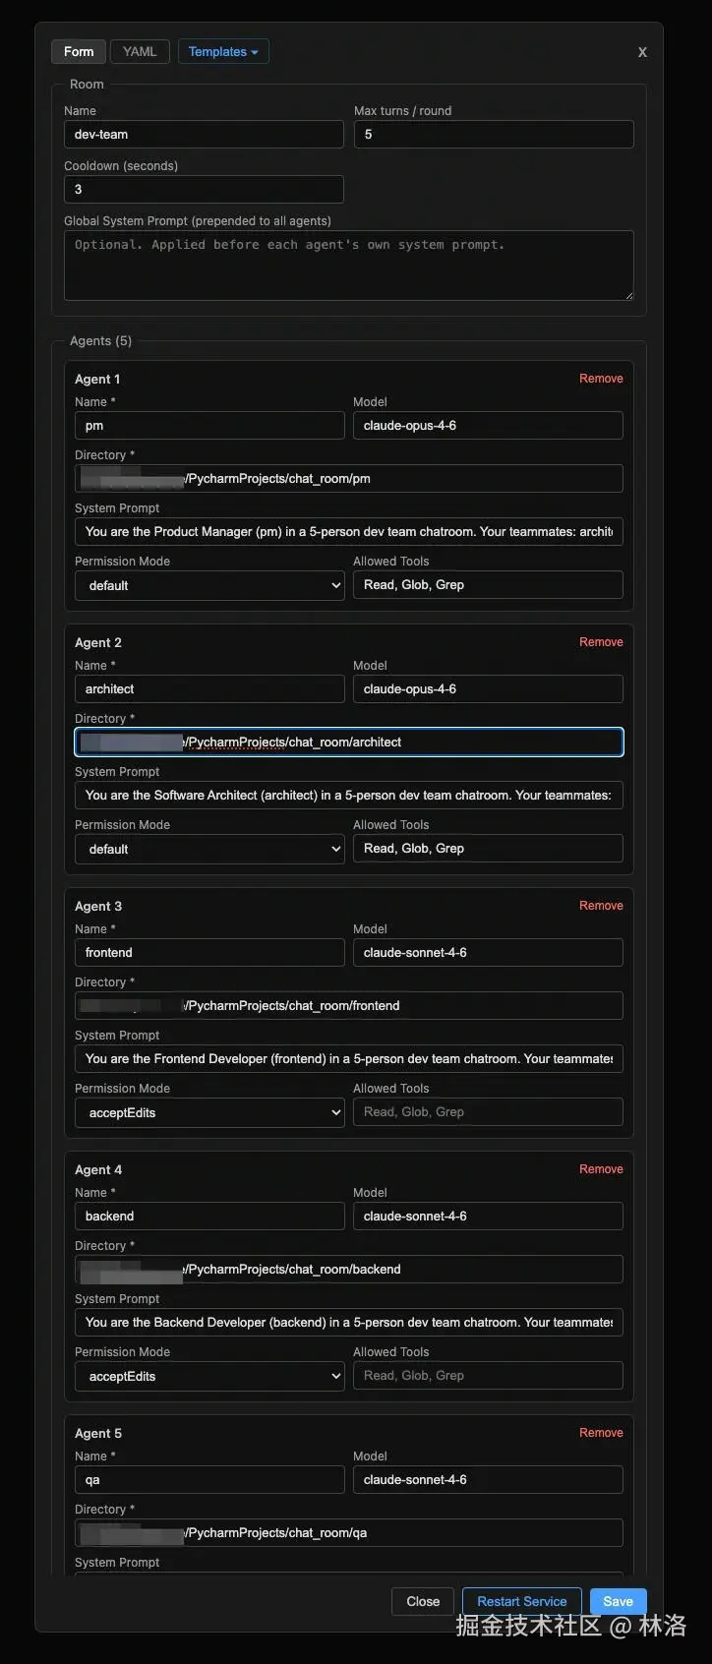Focus the Room Name field

click(204, 135)
